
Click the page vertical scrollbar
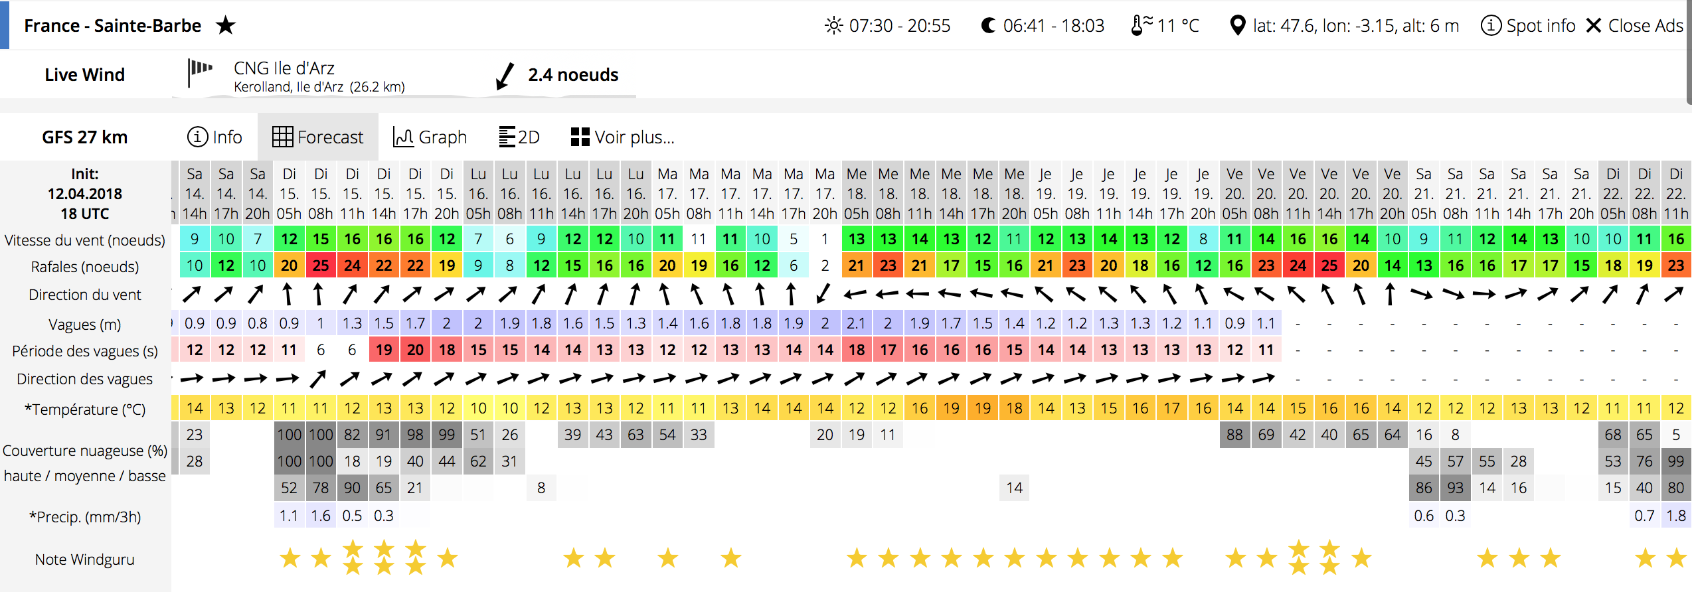(1689, 52)
